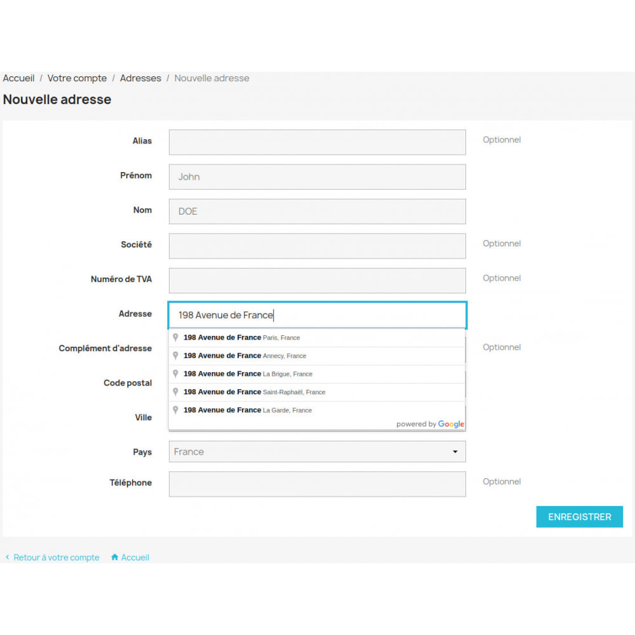Click the pin icon next to the Annecy suggestion

(176, 356)
